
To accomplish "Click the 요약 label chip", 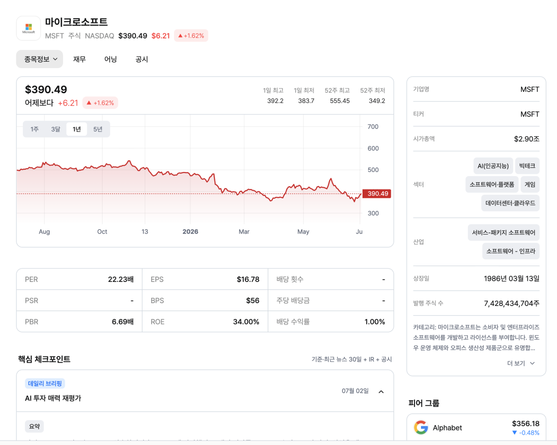I will pyautogui.click(x=34, y=426).
